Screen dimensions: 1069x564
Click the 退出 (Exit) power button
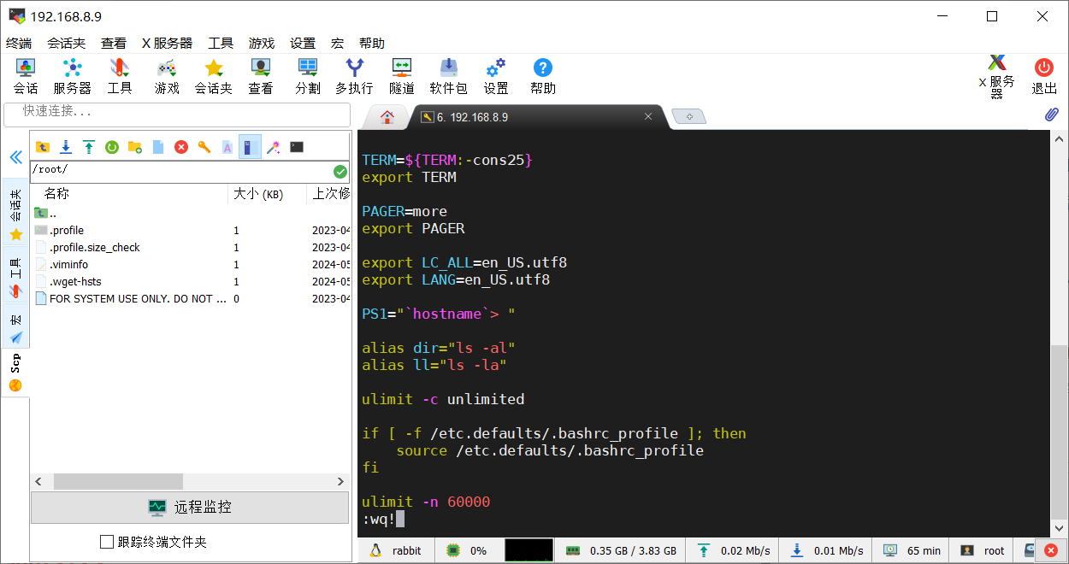[x=1043, y=75]
